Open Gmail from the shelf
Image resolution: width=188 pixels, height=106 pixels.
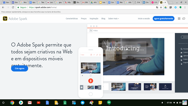click(x=30, y=103)
